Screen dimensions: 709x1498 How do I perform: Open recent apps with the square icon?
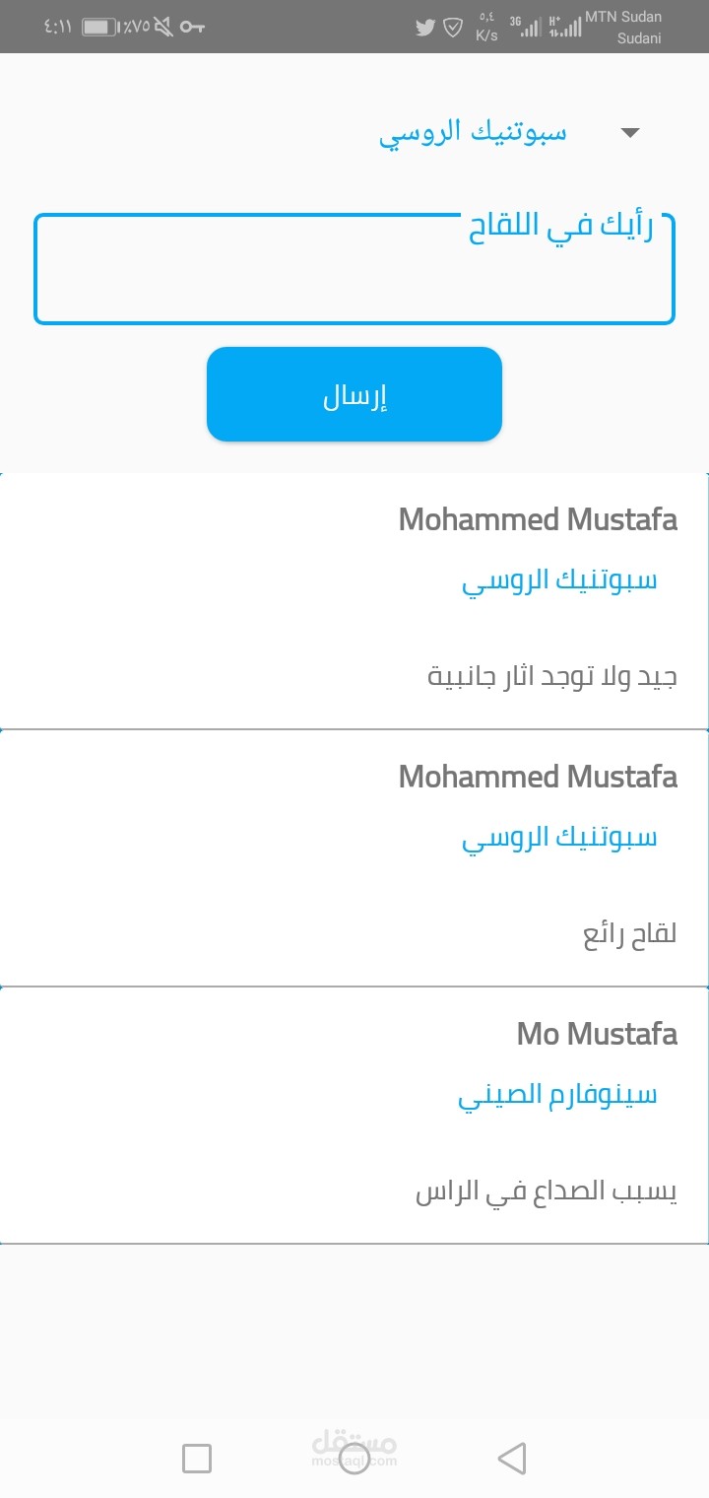(197, 1458)
